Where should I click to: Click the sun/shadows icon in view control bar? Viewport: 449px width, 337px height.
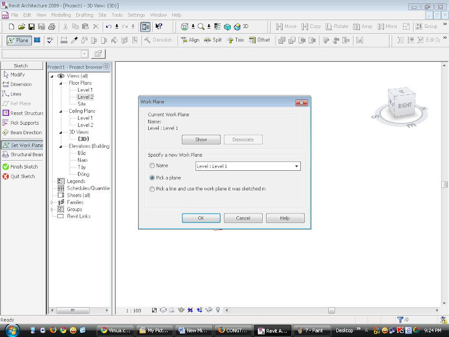pyautogui.click(x=172, y=310)
